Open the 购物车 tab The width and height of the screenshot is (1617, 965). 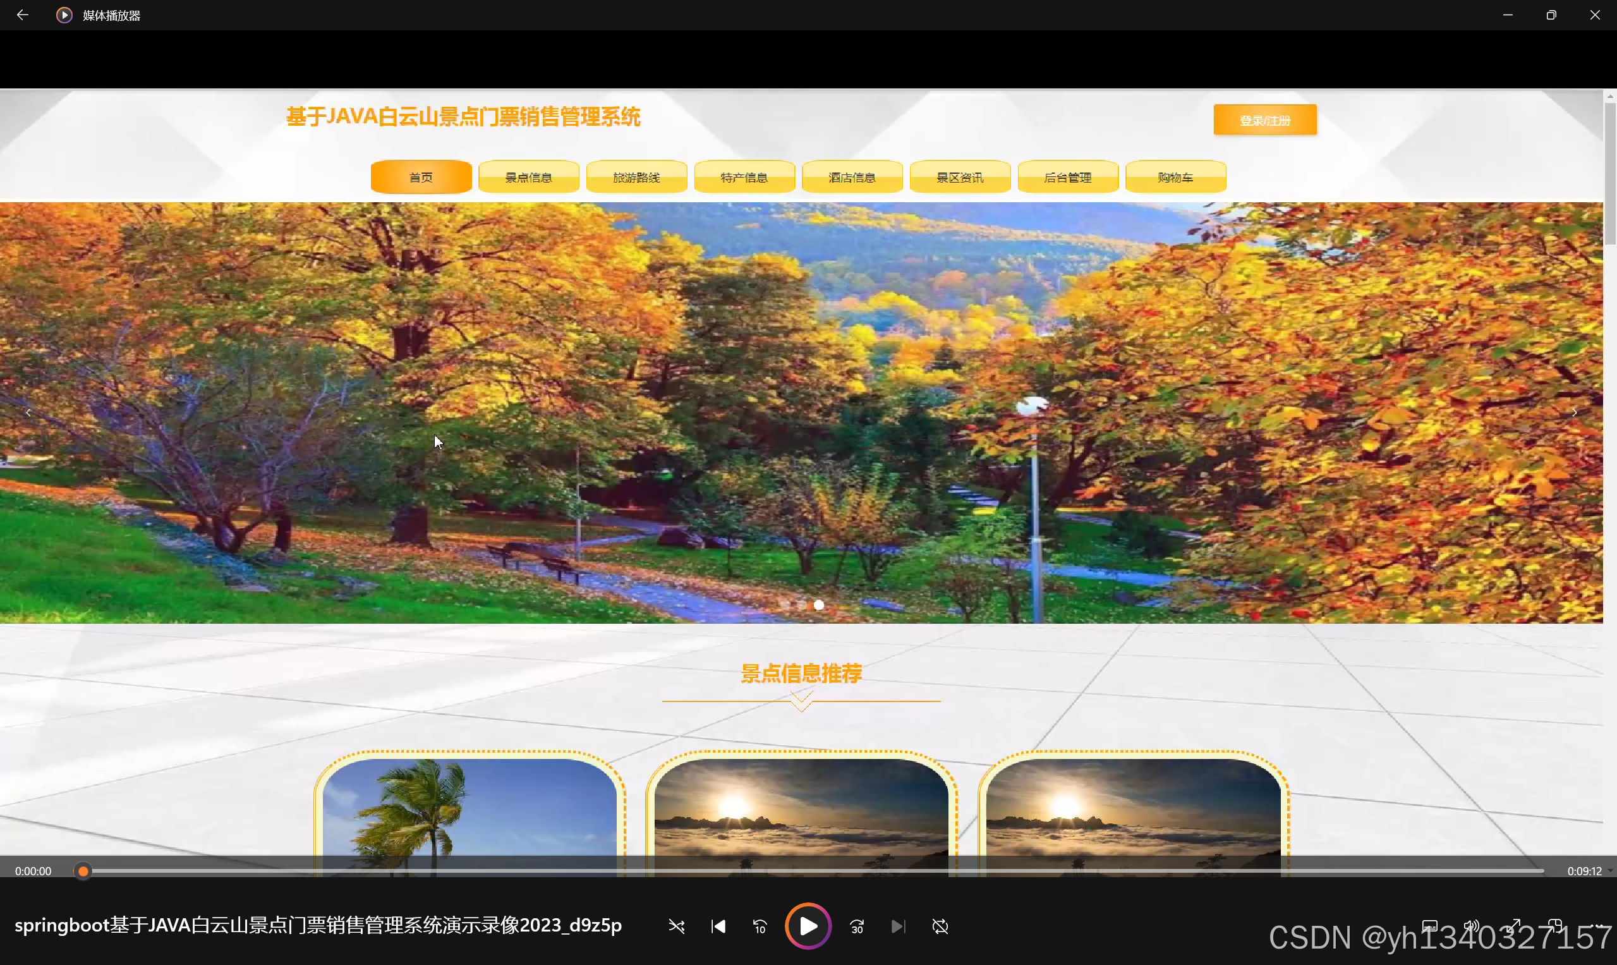click(1175, 177)
